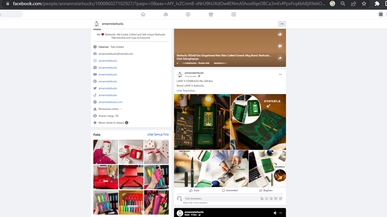Insert GIF icon in comment box
Image resolution: width=387 pixels, height=217 pixels.
276,198
